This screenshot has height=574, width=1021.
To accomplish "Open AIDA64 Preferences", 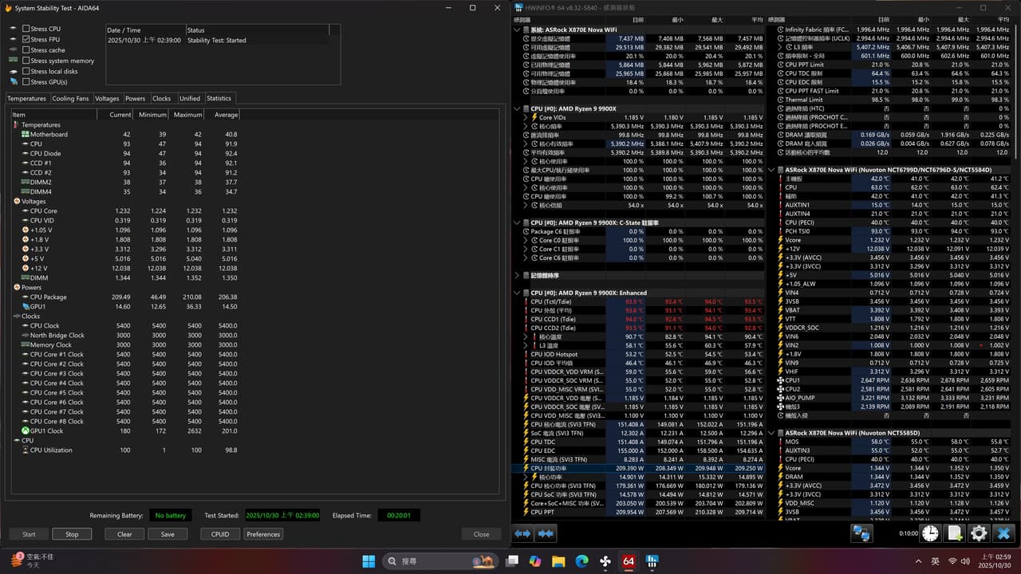I will click(x=263, y=534).
